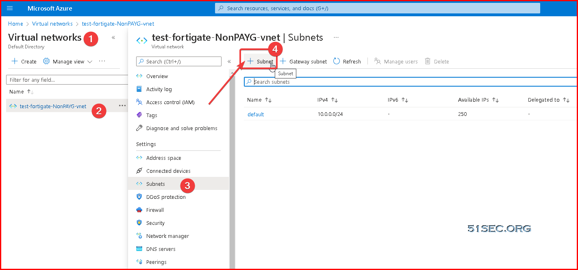Click the Address space icon
The height and width of the screenshot is (270, 578).
(x=139, y=158)
